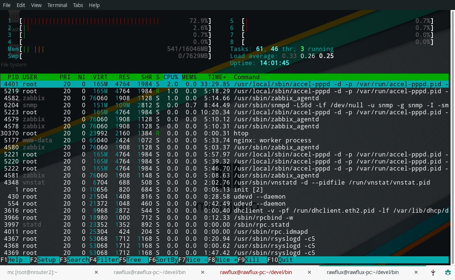Sort by the RES column header
This screenshot has width=455, height=280.
click(124, 77)
